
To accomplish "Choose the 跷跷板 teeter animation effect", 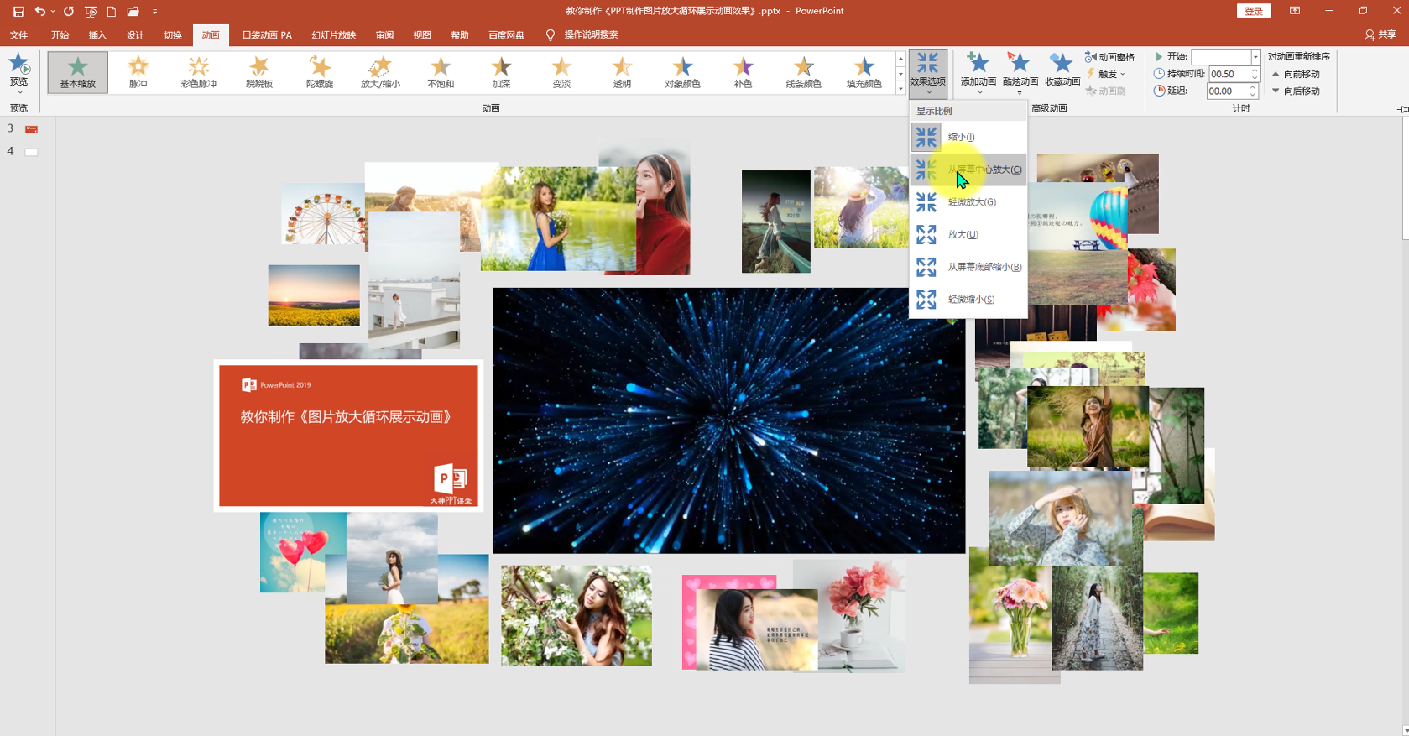I will click(x=259, y=72).
